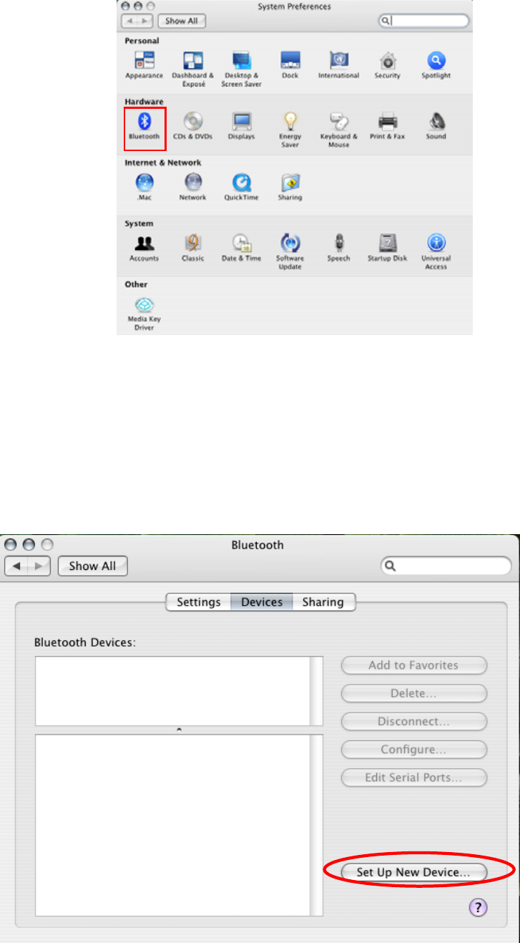Open Keyboard & Mouse preferences
The height and width of the screenshot is (943, 520).
click(x=338, y=129)
